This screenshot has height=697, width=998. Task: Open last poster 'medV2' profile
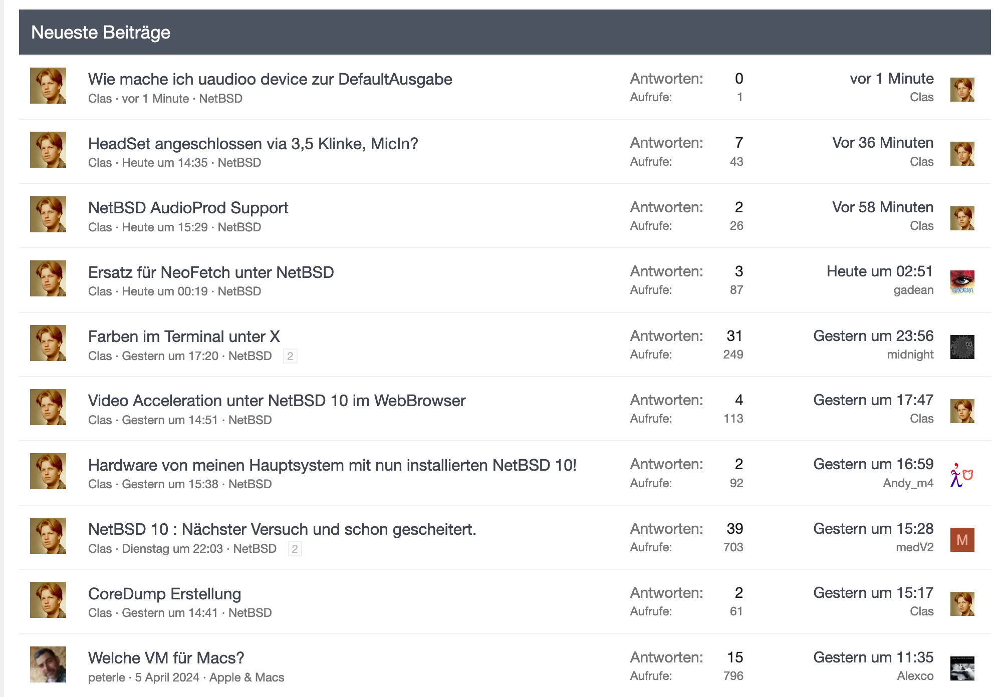(x=914, y=547)
